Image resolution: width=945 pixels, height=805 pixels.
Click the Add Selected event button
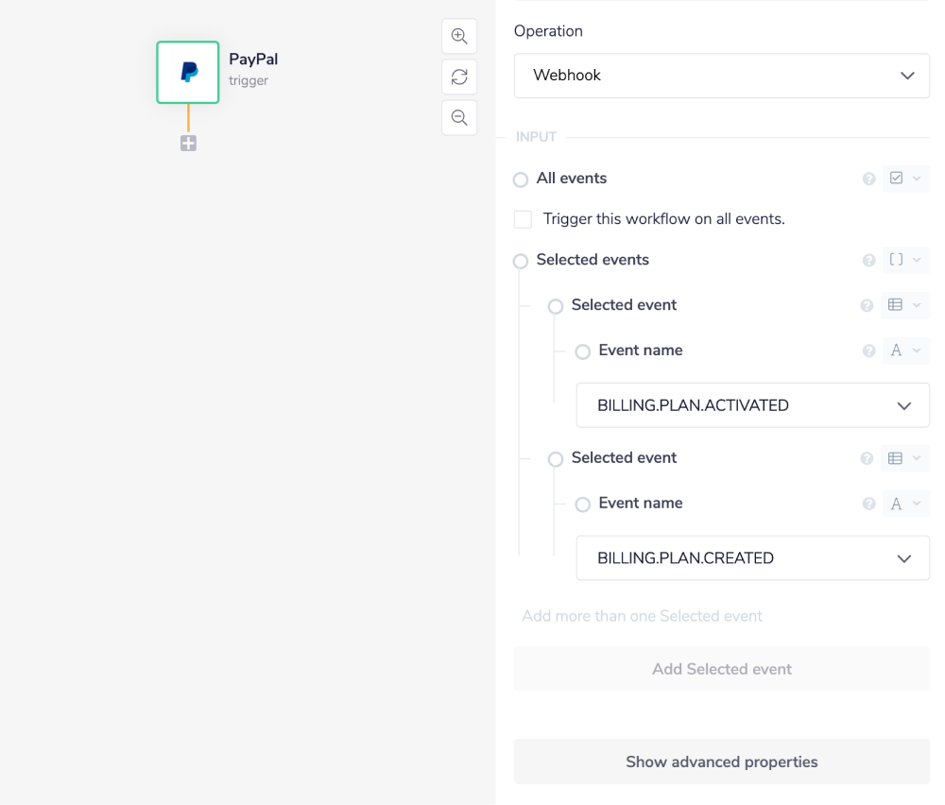point(722,669)
